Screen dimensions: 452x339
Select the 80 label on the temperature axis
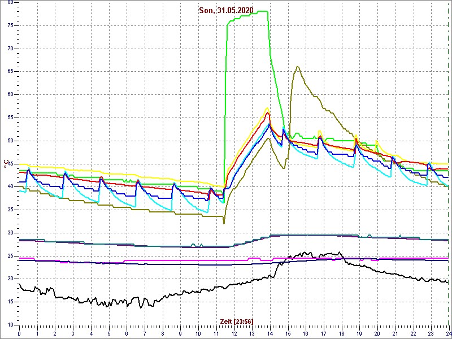(10, 3)
